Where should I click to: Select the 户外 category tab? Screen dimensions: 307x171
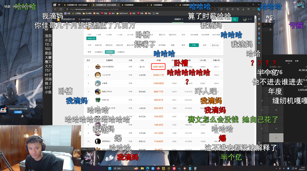coord(194,45)
